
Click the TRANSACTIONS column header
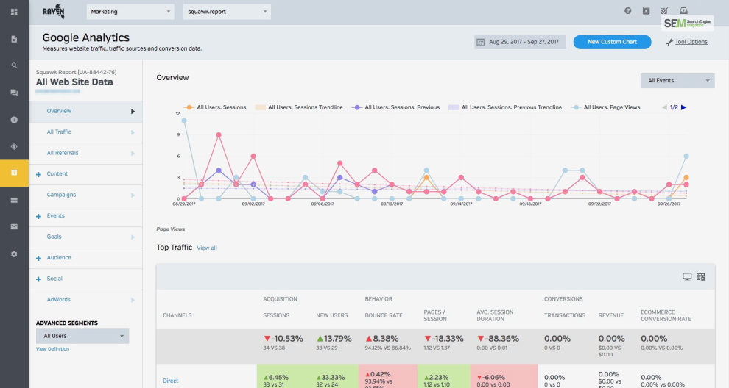pos(565,315)
